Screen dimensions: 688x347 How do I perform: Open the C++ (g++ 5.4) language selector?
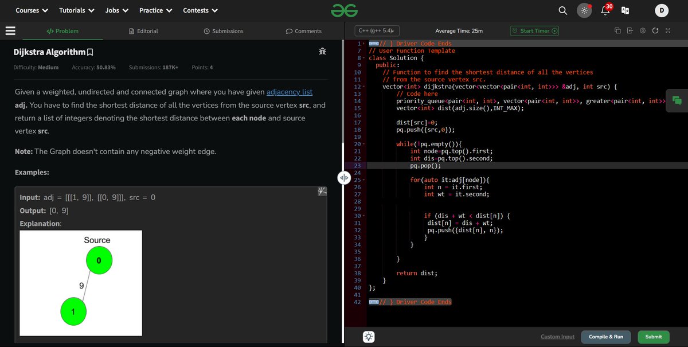(376, 31)
